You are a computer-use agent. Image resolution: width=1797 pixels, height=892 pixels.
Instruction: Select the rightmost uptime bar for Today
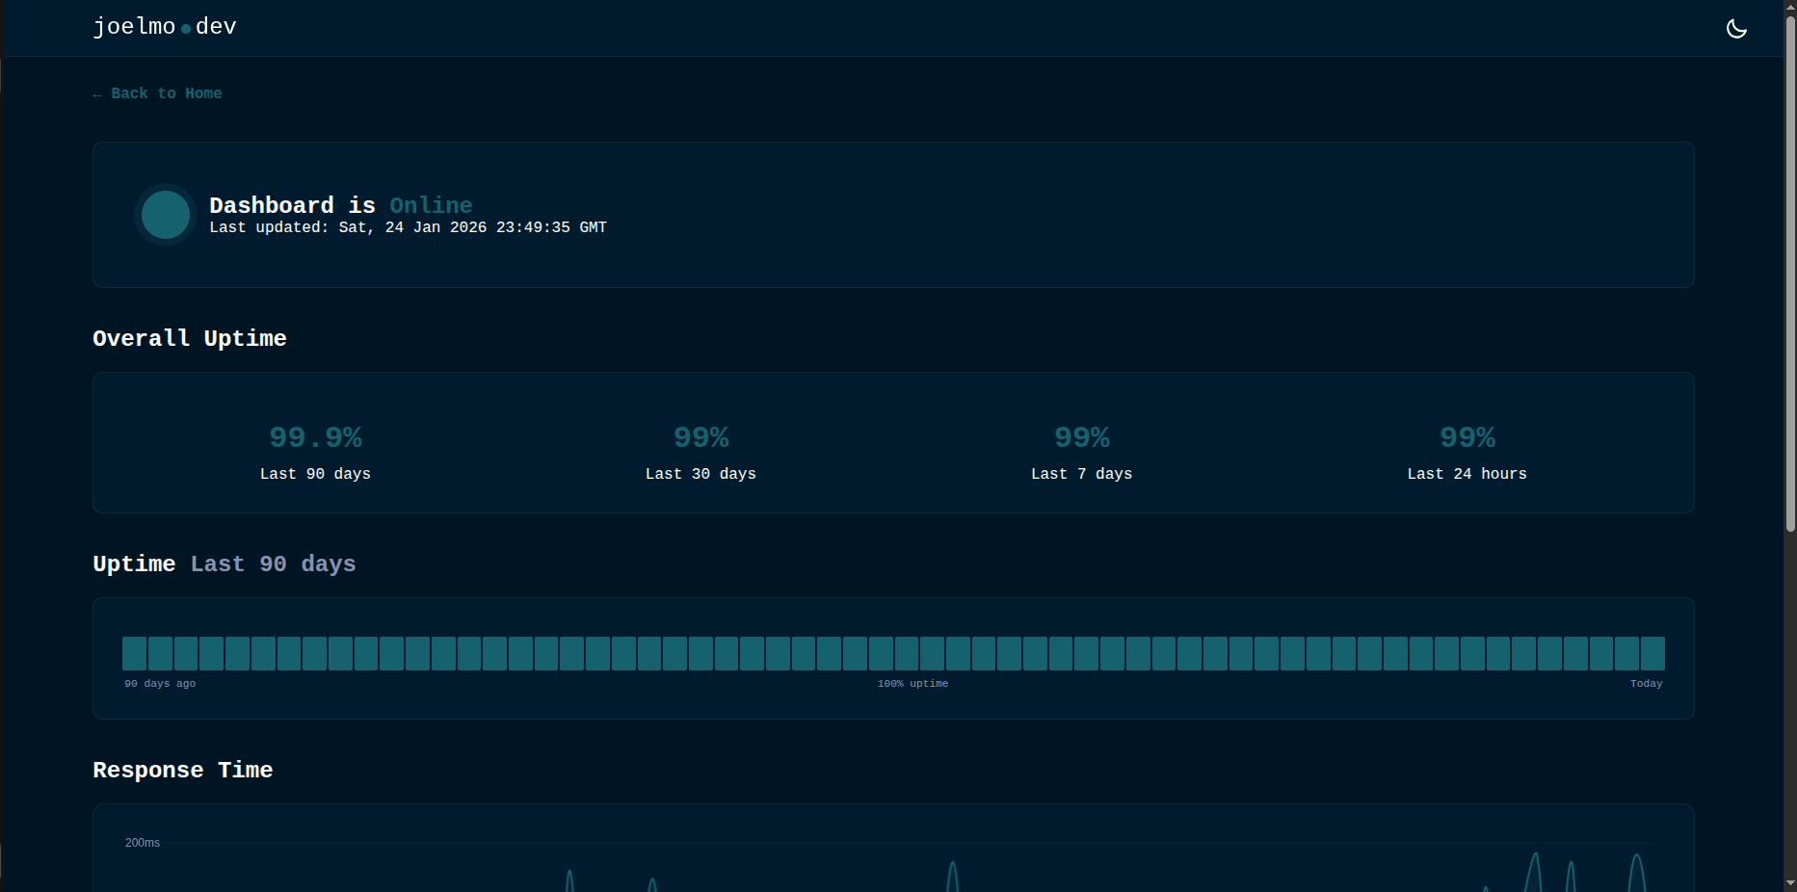[x=1652, y=653]
